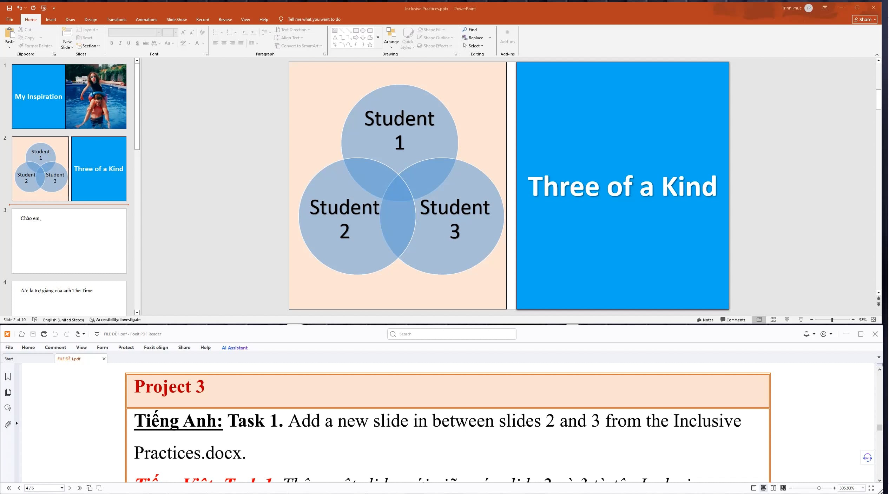Toggle the Comments pane in status bar
The image size is (889, 494).
[732, 320]
